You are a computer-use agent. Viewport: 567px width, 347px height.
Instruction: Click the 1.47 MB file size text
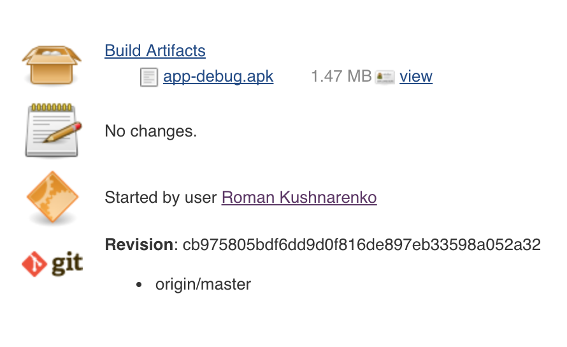pyautogui.click(x=341, y=77)
